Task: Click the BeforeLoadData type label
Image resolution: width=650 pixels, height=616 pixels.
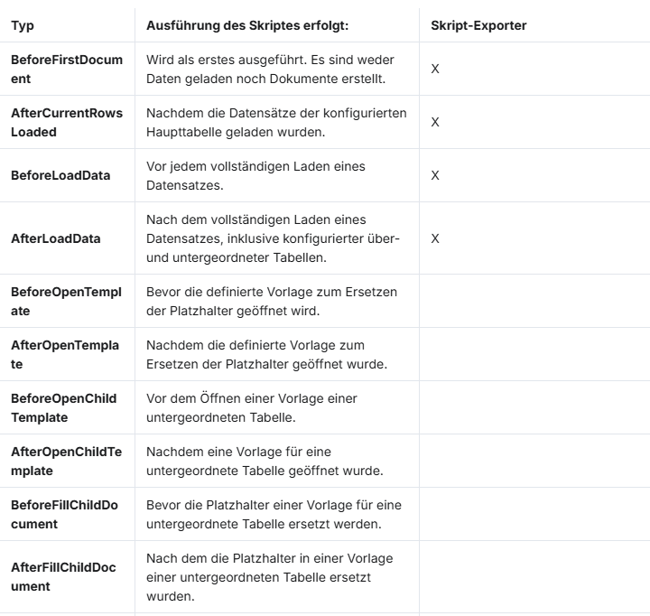Action: point(60,175)
